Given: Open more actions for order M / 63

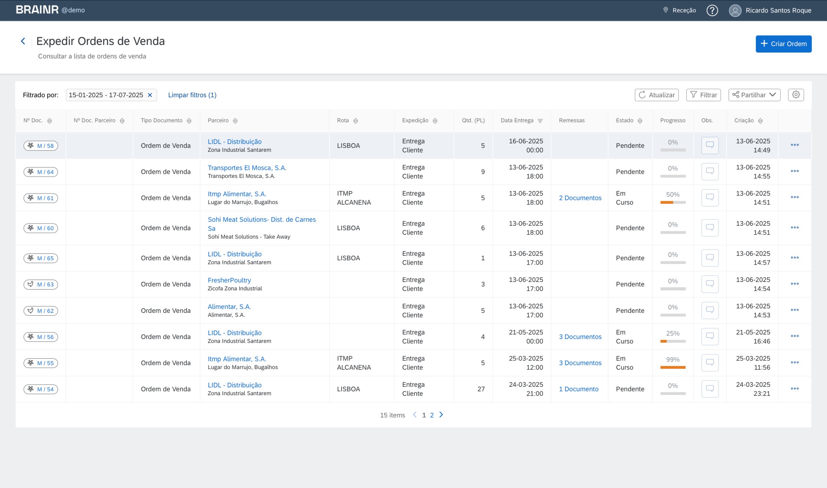Looking at the screenshot, I should click(794, 284).
